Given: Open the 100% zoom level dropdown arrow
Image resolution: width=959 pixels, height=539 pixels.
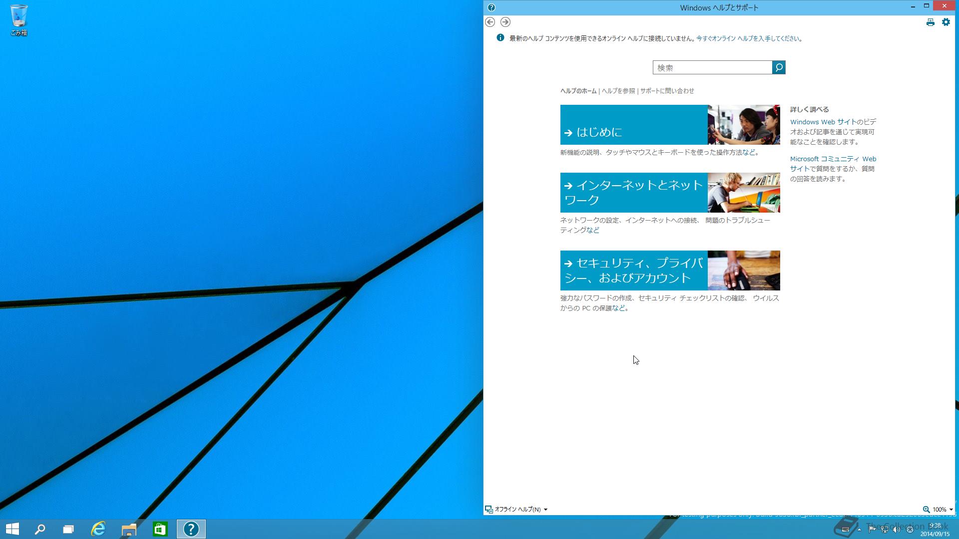Looking at the screenshot, I should coord(951,510).
